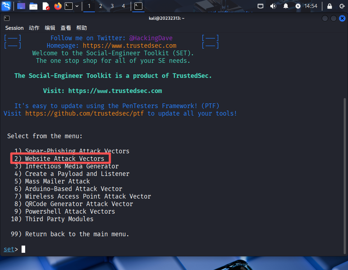The width and height of the screenshot is (348, 270).
Task: Click the show desktop panel icon
Action: coord(21,6)
